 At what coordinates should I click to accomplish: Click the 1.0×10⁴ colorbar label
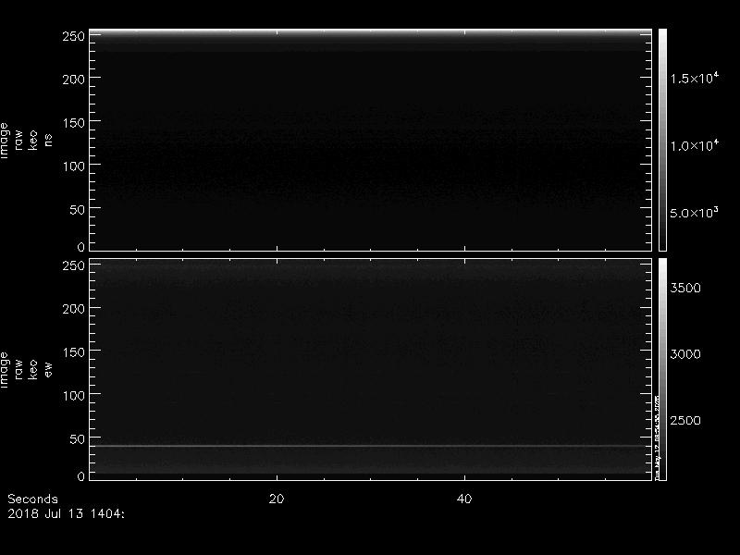click(695, 145)
